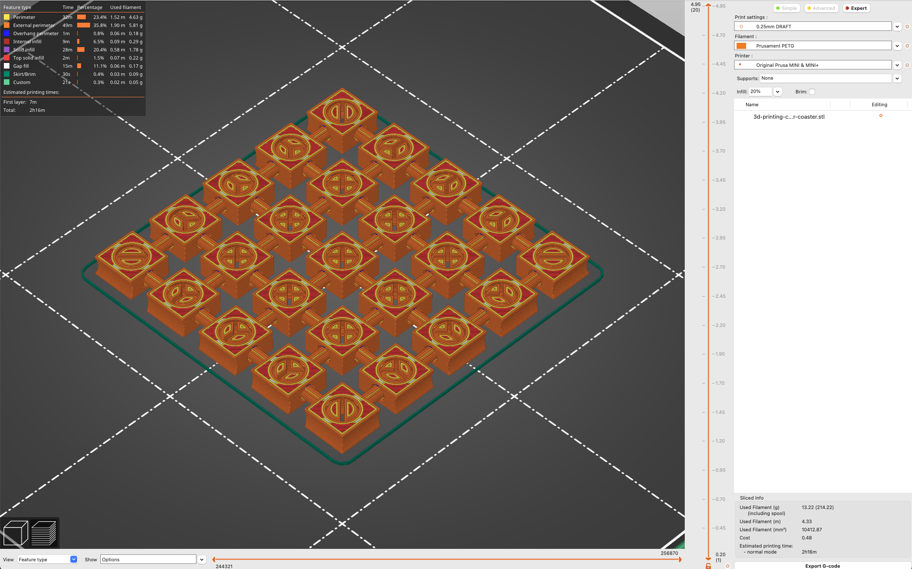The height and width of the screenshot is (569, 912).
Task: Open the View 'Feature type' dropdown
Action: (x=73, y=559)
